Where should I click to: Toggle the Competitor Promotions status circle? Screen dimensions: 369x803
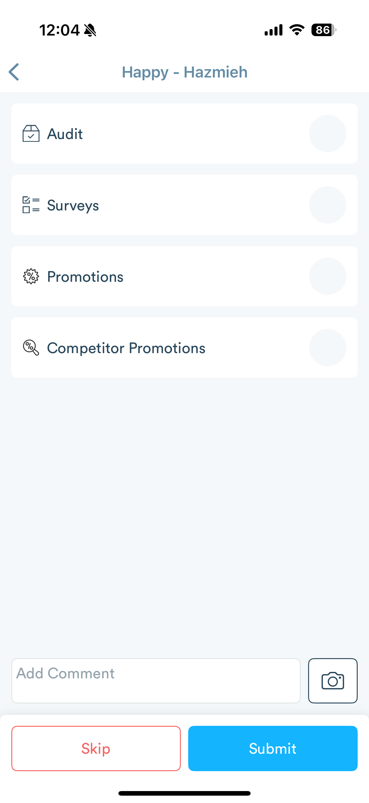(327, 348)
